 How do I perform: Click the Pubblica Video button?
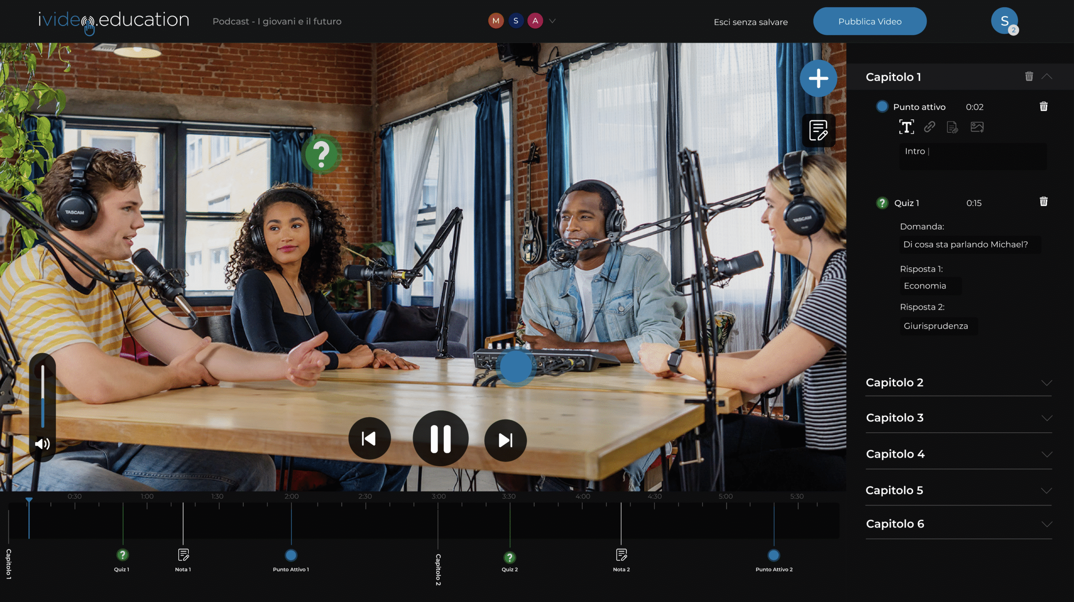point(869,21)
